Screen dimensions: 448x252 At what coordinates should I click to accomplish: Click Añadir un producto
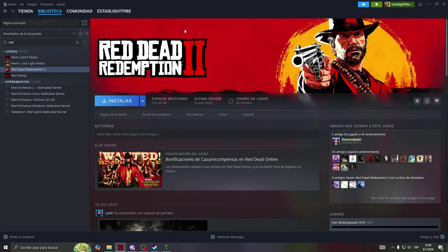(19, 237)
